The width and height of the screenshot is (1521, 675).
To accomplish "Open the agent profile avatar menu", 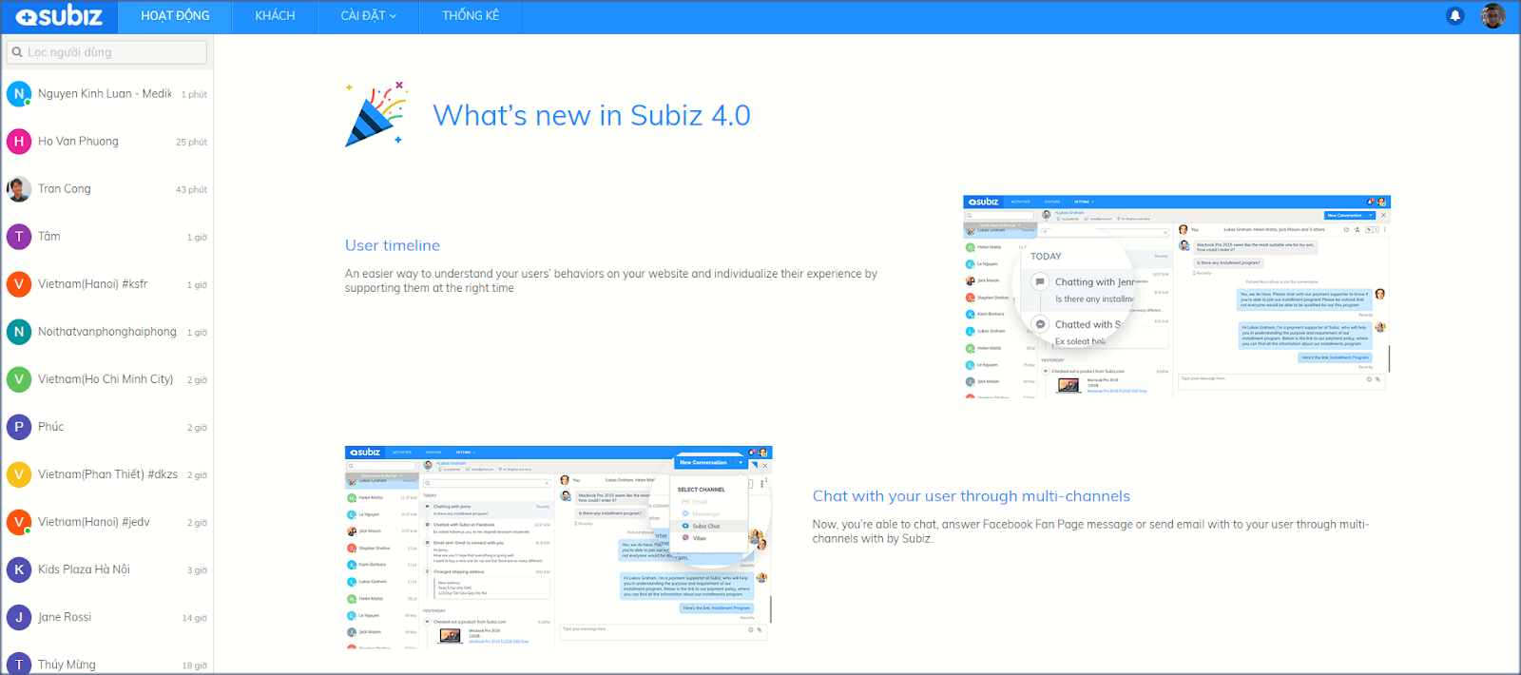I will click(x=1492, y=16).
